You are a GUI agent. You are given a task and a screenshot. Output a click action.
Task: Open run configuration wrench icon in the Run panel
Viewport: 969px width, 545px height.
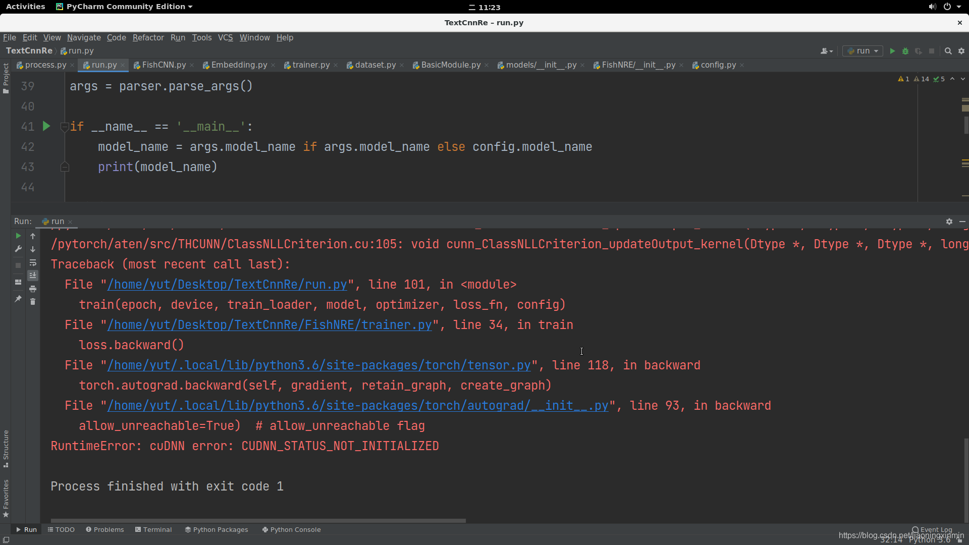point(18,249)
